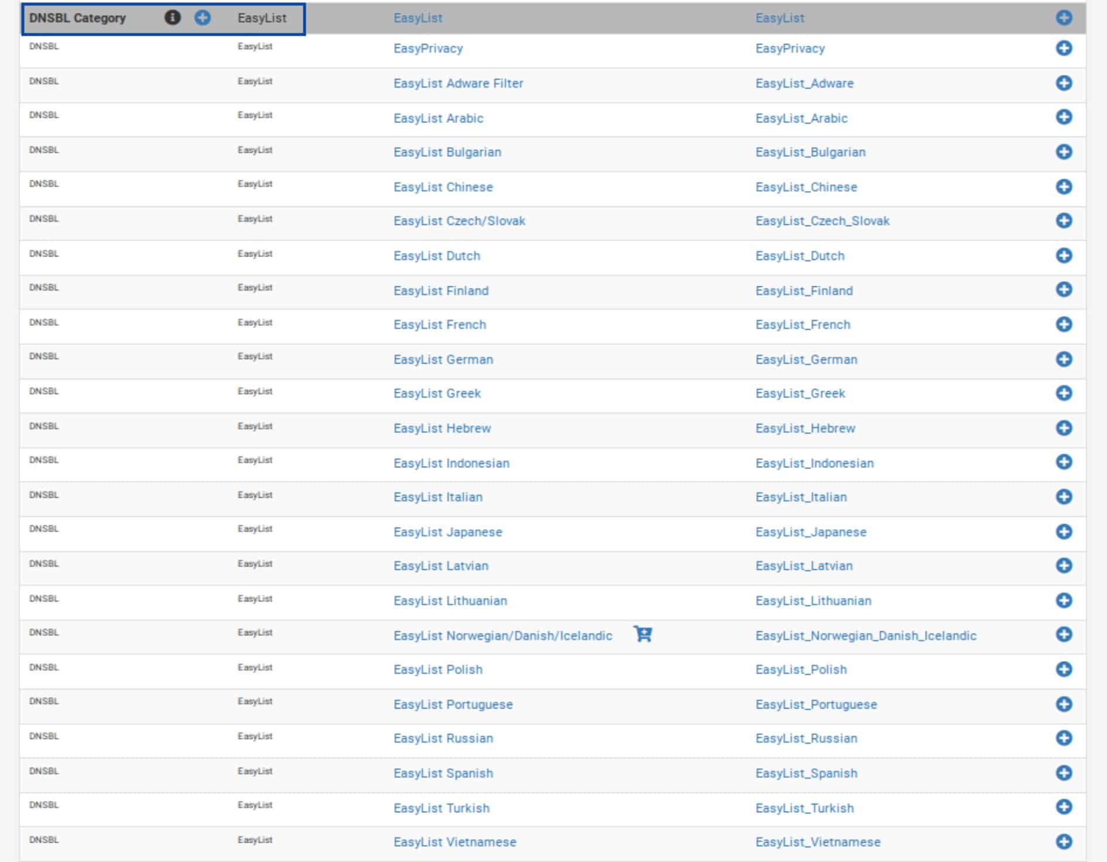Add the EasyList_Polish feed
The width and height of the screenshot is (1107, 862).
click(1064, 669)
